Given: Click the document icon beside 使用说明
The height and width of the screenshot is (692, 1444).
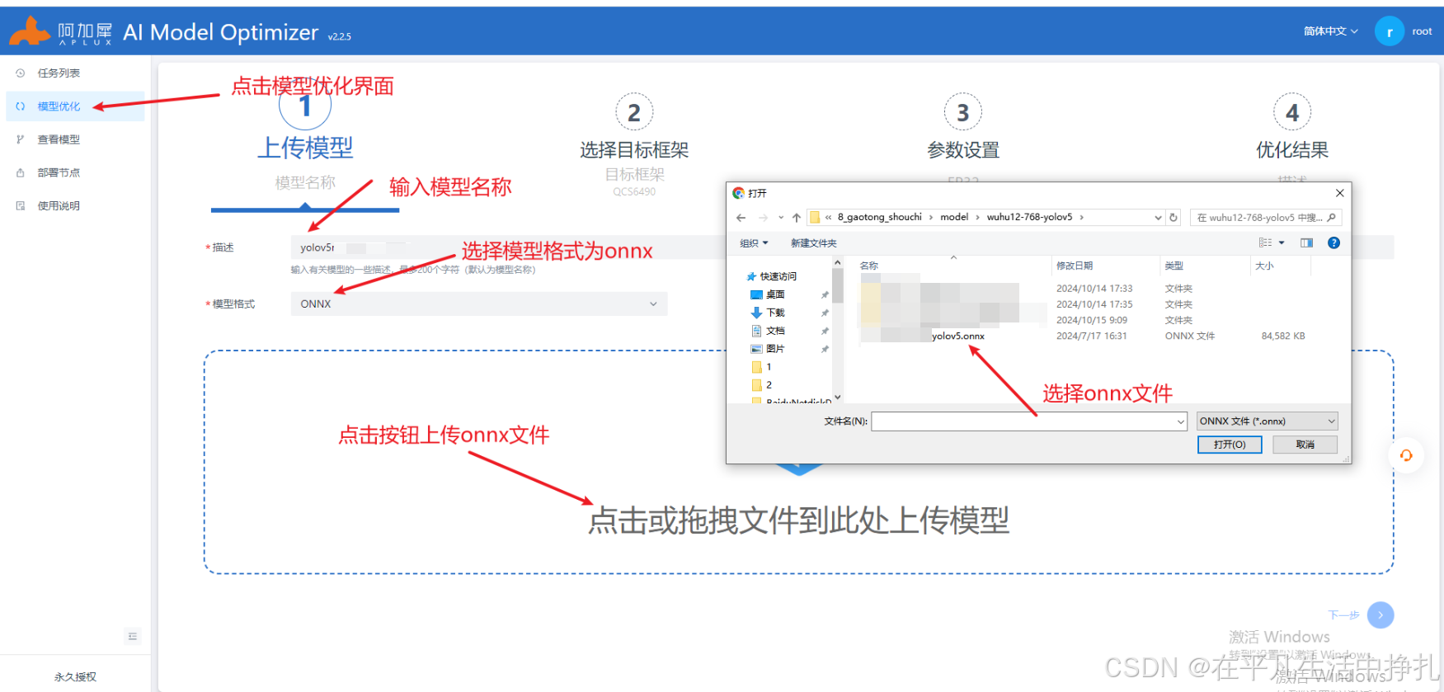Looking at the screenshot, I should (x=21, y=205).
